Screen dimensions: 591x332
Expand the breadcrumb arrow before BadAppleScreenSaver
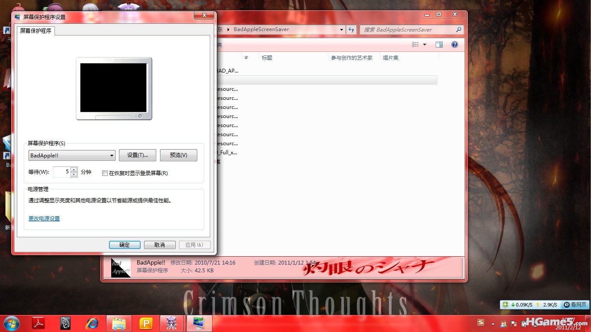click(229, 29)
